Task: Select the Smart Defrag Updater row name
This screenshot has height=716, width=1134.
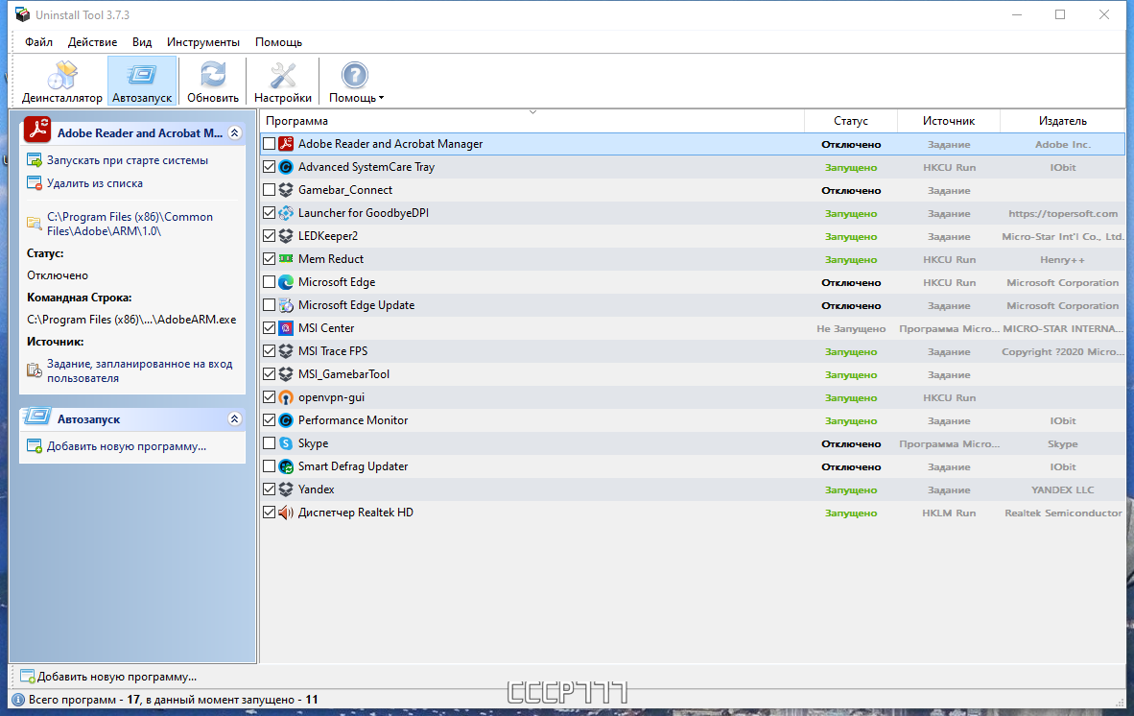Action: [353, 466]
